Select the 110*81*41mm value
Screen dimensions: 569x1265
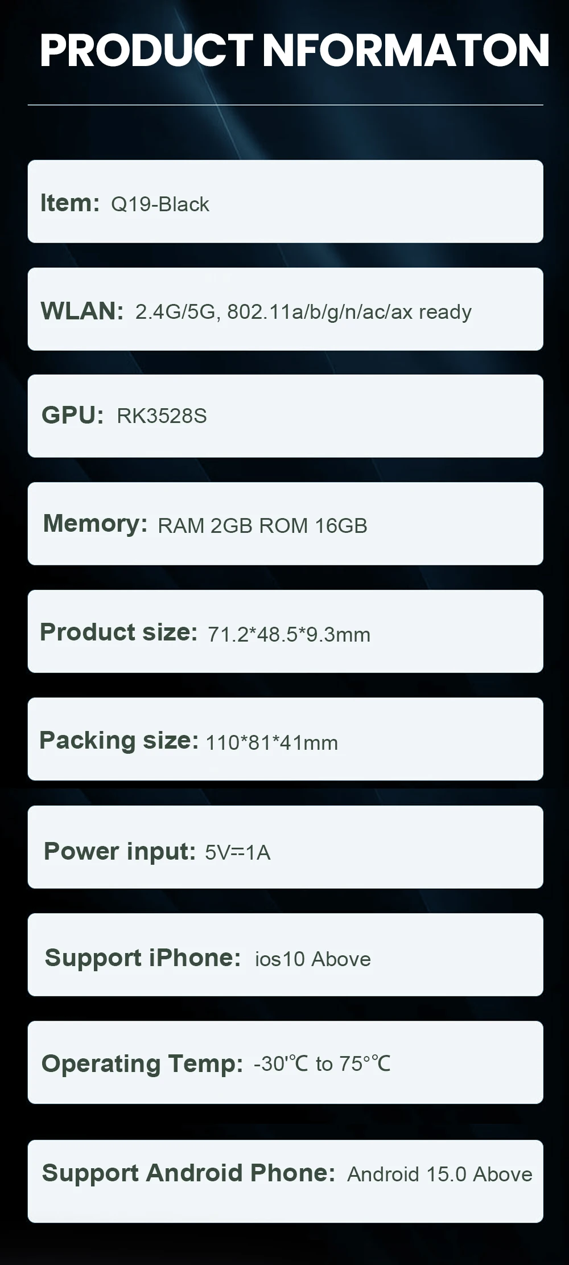coord(272,742)
